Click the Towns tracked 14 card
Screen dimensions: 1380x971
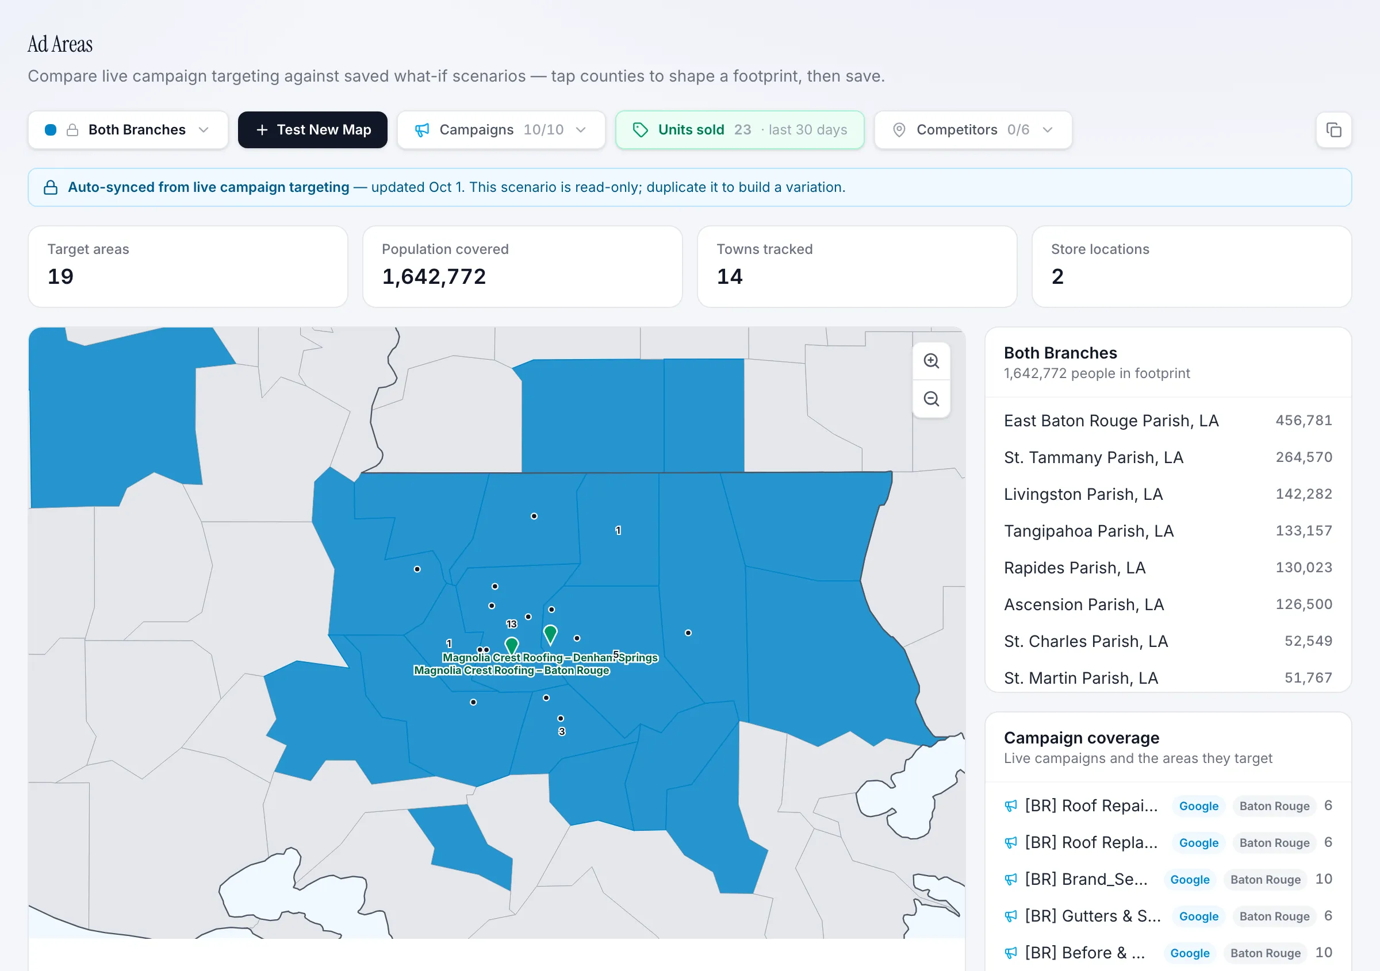(857, 266)
